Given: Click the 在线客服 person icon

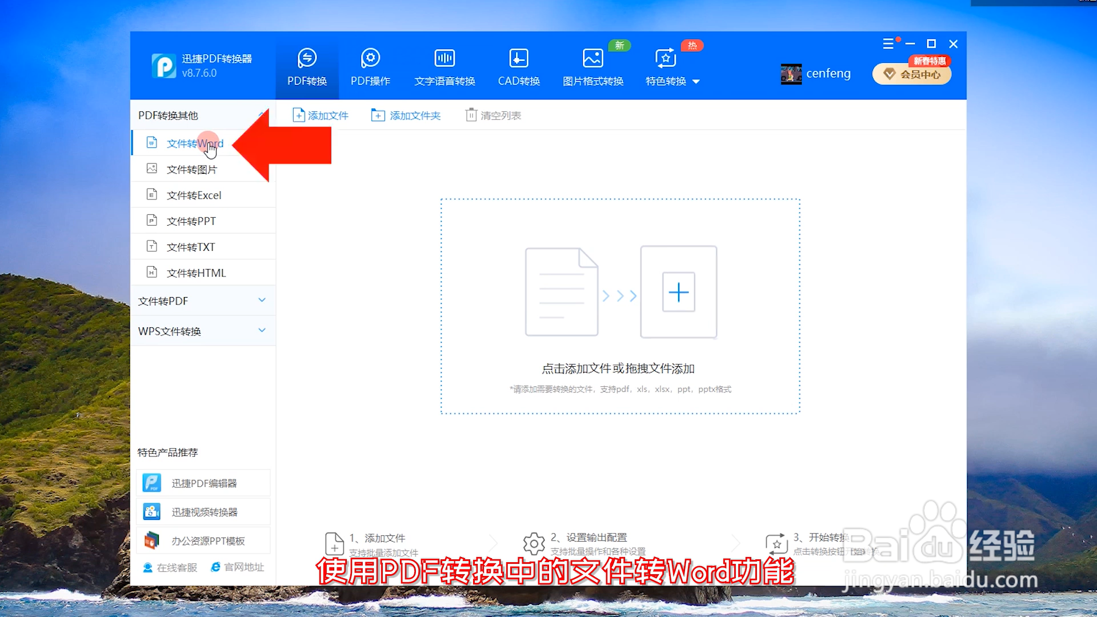Looking at the screenshot, I should (x=147, y=567).
